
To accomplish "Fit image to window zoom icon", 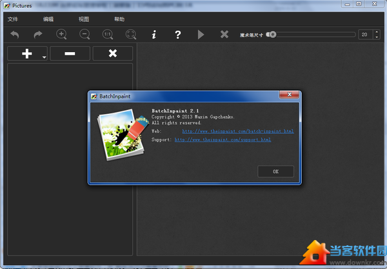I will click(x=131, y=34).
